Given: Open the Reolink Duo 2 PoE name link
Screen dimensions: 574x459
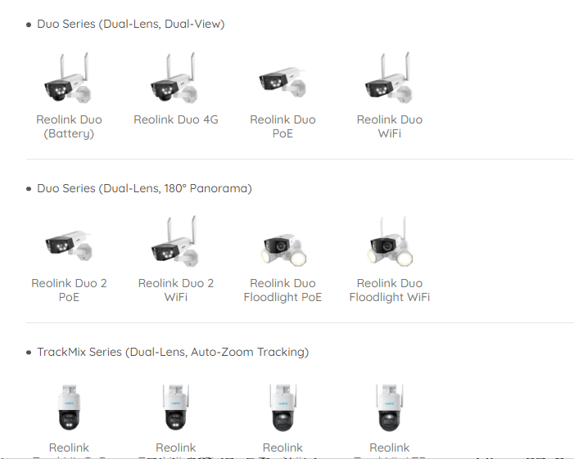Looking at the screenshot, I should coord(69,290).
